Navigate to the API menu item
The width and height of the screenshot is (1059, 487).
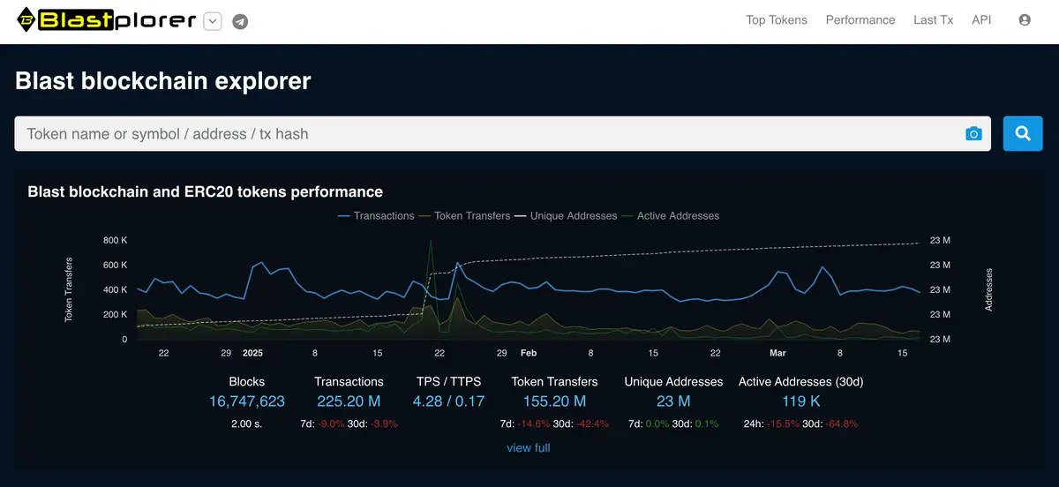click(981, 20)
